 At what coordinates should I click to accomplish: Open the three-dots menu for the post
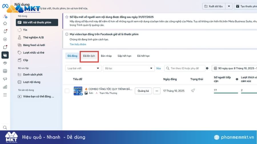click(x=157, y=91)
